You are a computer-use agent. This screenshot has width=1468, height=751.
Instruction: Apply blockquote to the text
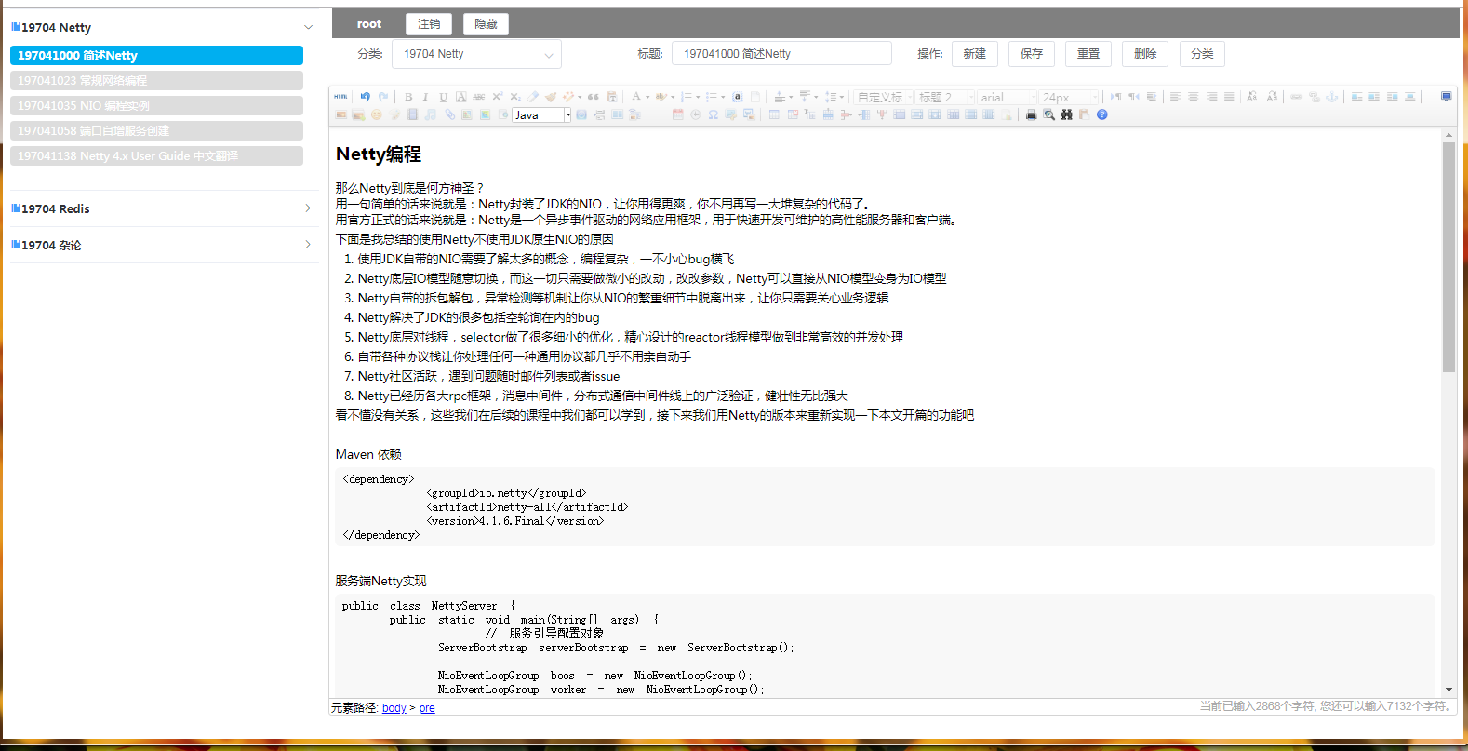point(593,97)
